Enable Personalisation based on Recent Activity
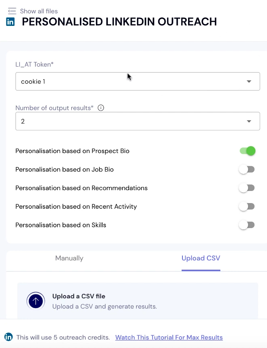This screenshot has width=267, height=348. [x=247, y=207]
